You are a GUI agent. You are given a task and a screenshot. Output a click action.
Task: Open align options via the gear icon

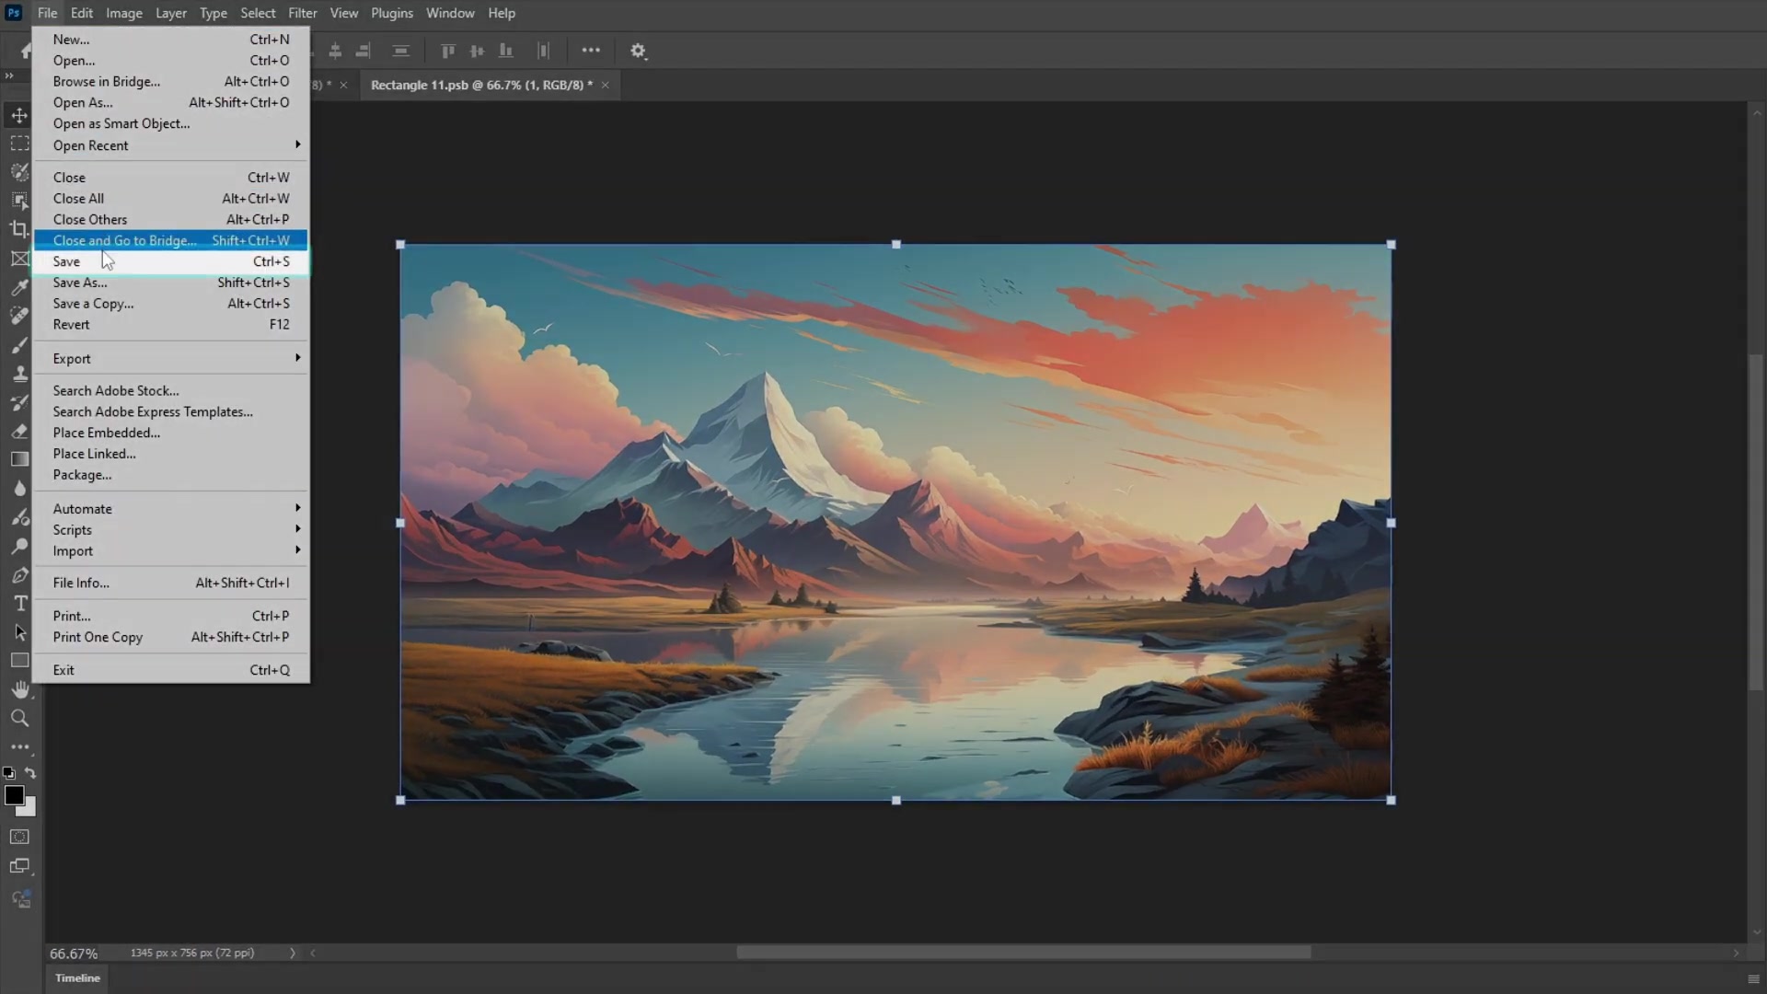pos(640,51)
